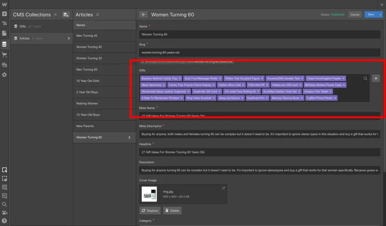Viewport: 386px width, 226px height.
Task: Open the video tutorials icon
Action: click(5, 213)
